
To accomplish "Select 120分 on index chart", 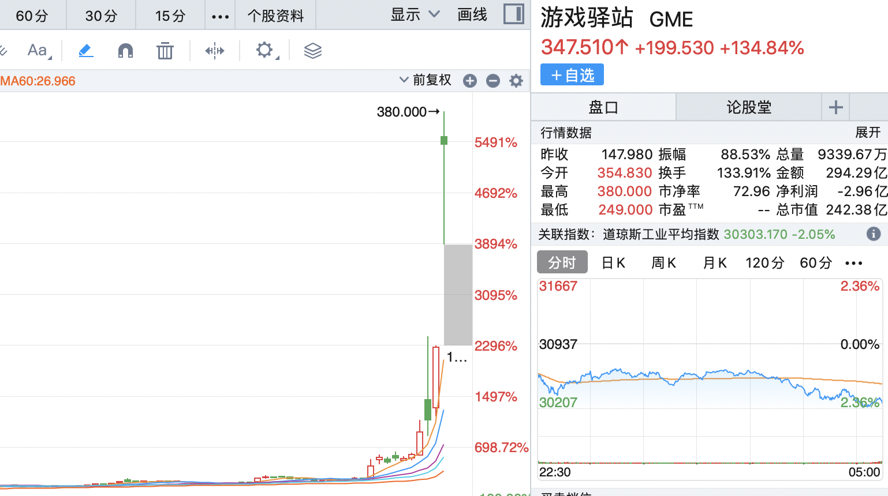I will pyautogui.click(x=764, y=263).
